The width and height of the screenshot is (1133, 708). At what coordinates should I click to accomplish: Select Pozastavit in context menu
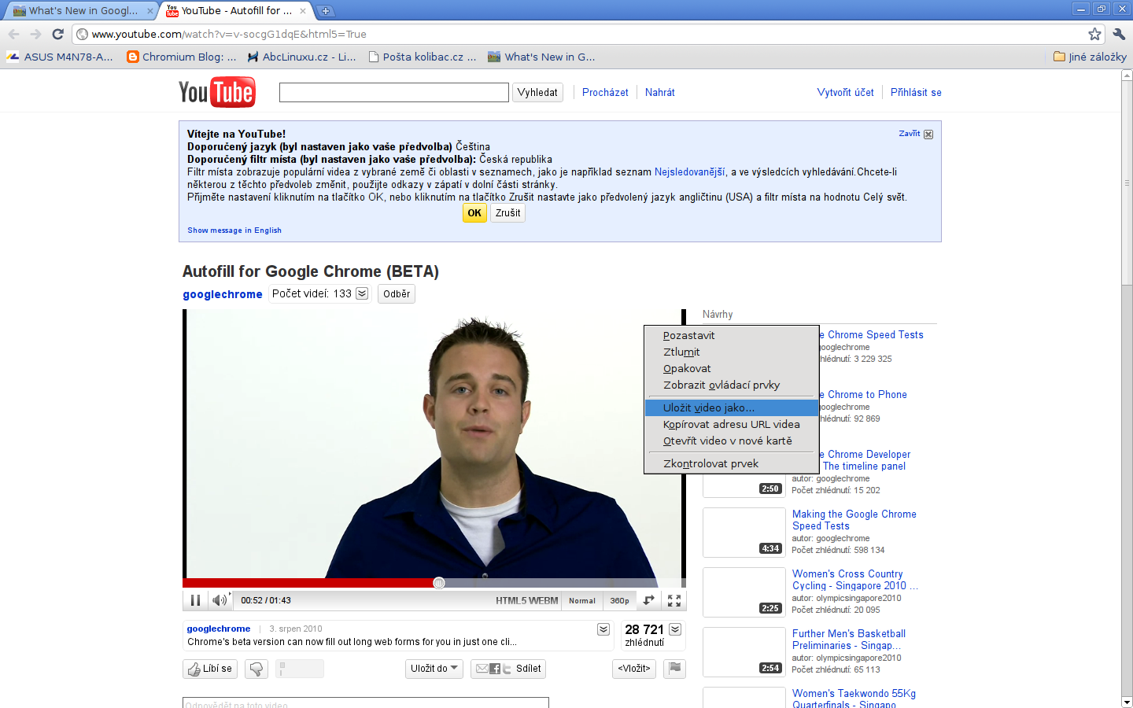click(x=732, y=335)
